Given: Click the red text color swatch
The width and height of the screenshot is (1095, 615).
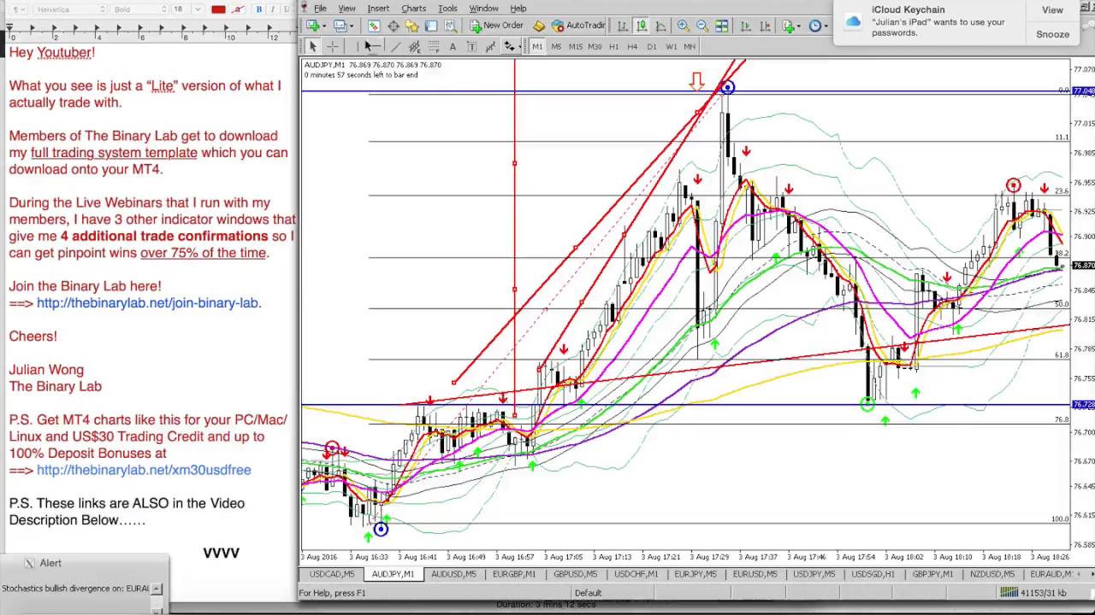Looking at the screenshot, I should [218, 9].
